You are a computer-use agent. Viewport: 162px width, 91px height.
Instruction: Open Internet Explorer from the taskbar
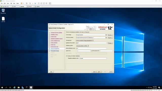(14, 88)
